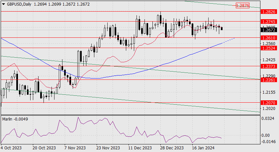Click the 1.2425 price scale value
Screen dimensions: 279x152
[x=269, y=60]
